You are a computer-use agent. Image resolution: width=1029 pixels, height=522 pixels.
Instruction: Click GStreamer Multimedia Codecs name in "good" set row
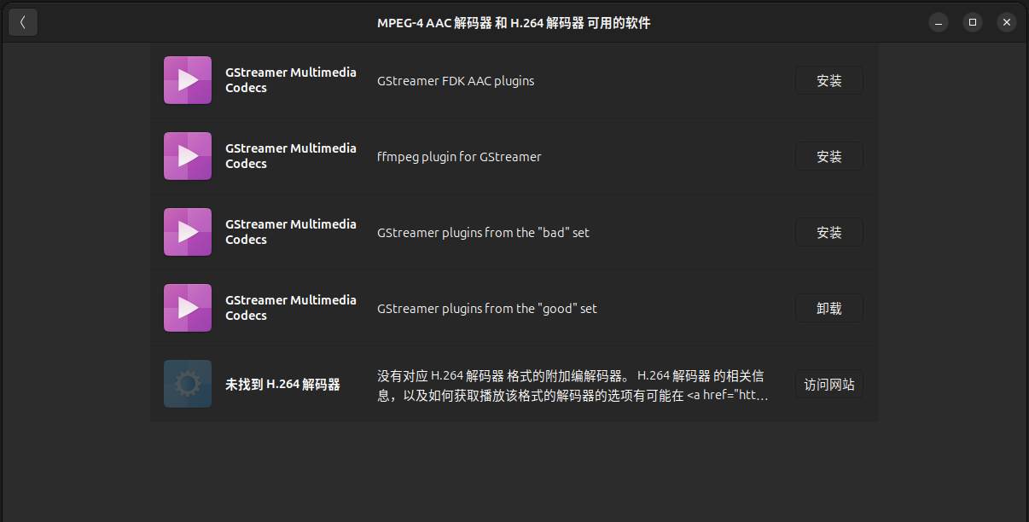[291, 308]
